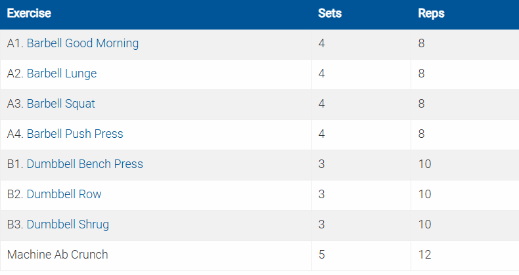
Task: Click the reps cell in Barbell Lunge row
Action: [421, 74]
